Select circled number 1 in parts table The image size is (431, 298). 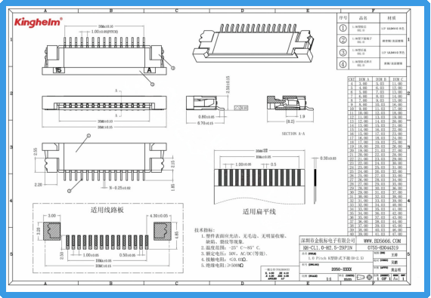click(343, 28)
